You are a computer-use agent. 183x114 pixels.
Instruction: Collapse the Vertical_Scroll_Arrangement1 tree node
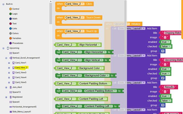(x=6, y=58)
